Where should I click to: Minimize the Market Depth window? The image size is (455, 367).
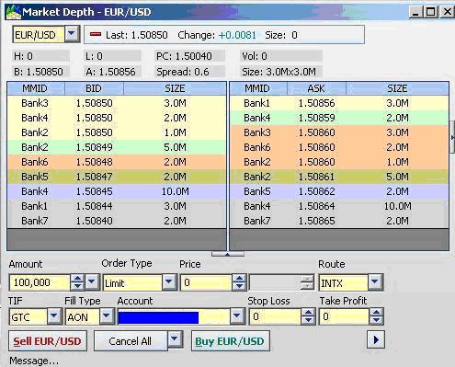click(x=415, y=12)
